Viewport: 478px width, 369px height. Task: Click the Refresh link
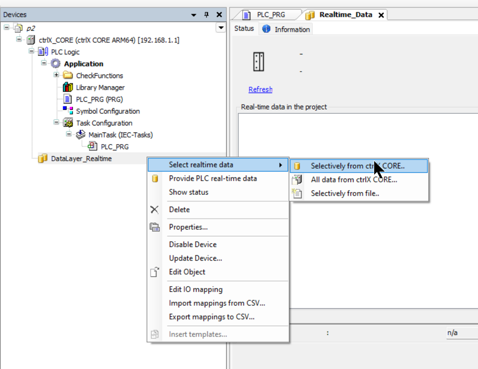(260, 89)
